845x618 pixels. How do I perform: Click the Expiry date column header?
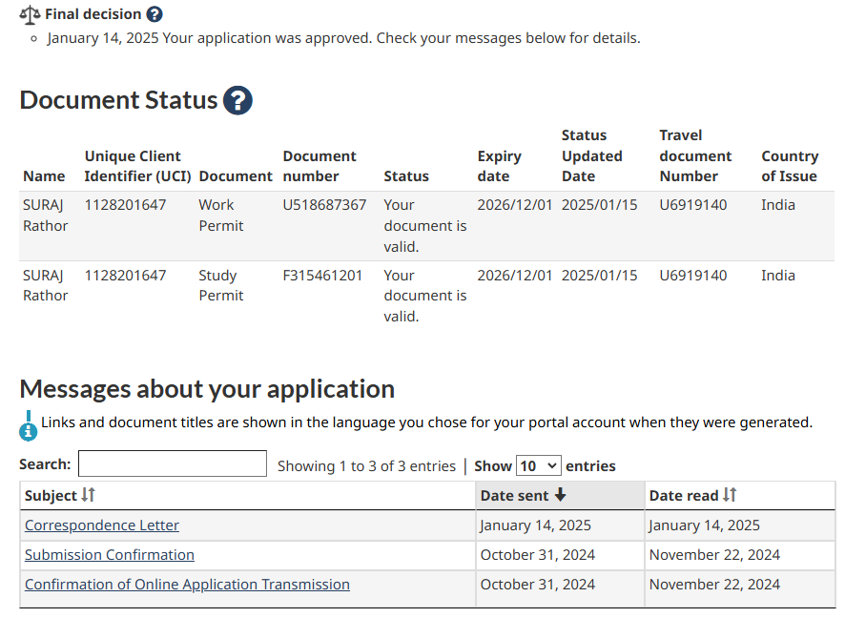coord(500,166)
